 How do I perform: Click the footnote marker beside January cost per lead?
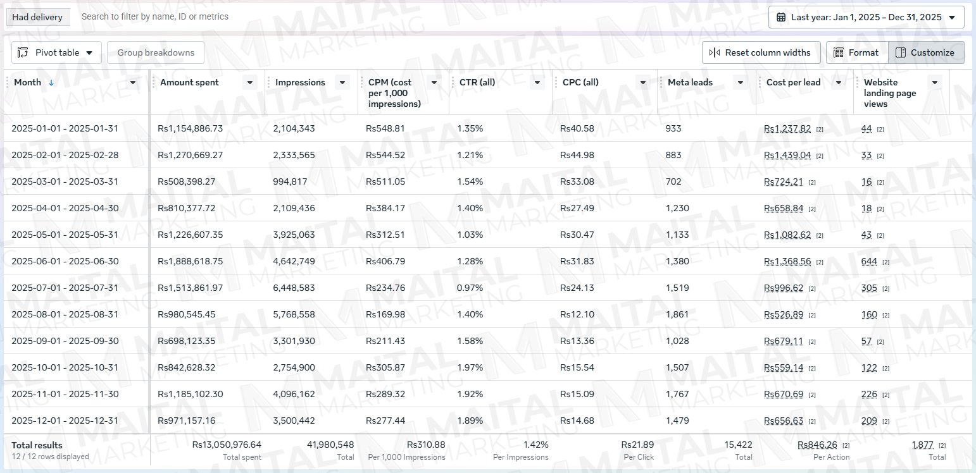(x=819, y=129)
